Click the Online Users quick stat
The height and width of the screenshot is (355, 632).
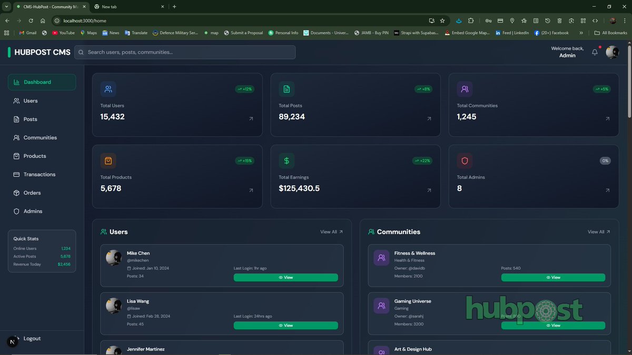(42, 248)
